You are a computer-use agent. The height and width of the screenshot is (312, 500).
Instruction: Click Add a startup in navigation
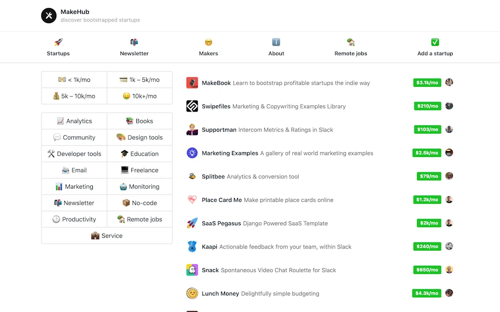[435, 47]
